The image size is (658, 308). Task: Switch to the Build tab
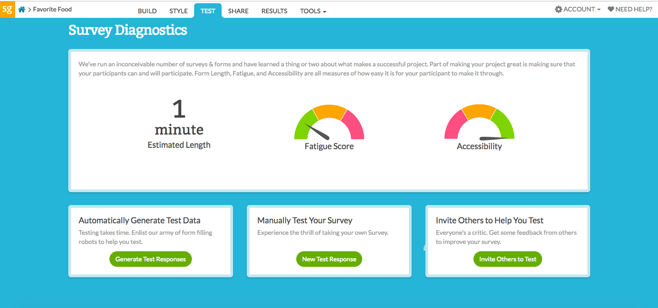[x=147, y=11]
